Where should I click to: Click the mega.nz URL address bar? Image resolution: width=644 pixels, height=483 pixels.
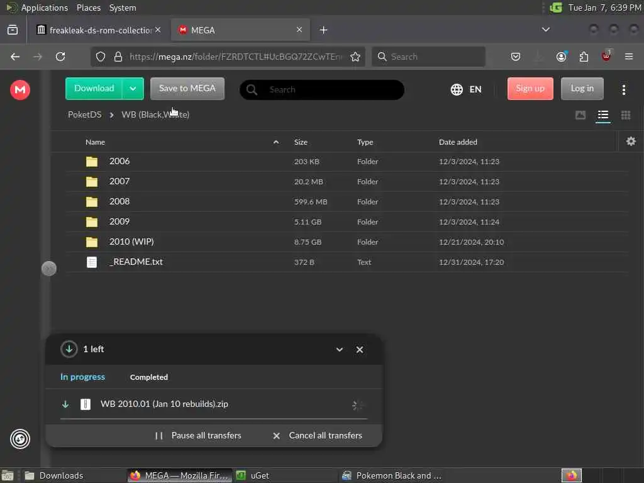click(236, 57)
